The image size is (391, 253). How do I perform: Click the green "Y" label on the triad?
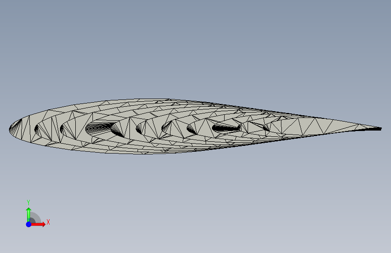point(28,202)
